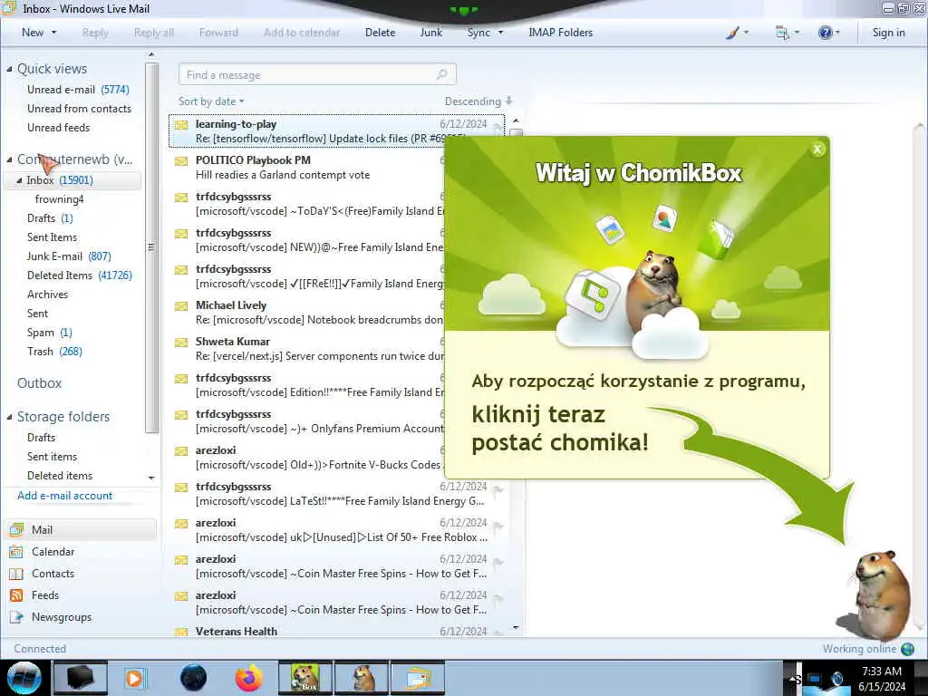Viewport: 928px width, 696px height.
Task: Click envelope icon of Shweta Kumar message
Action: click(x=181, y=342)
